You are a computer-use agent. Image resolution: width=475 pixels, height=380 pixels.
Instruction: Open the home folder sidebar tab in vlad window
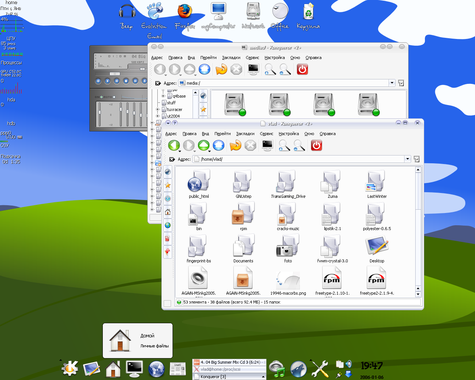pos(168,212)
